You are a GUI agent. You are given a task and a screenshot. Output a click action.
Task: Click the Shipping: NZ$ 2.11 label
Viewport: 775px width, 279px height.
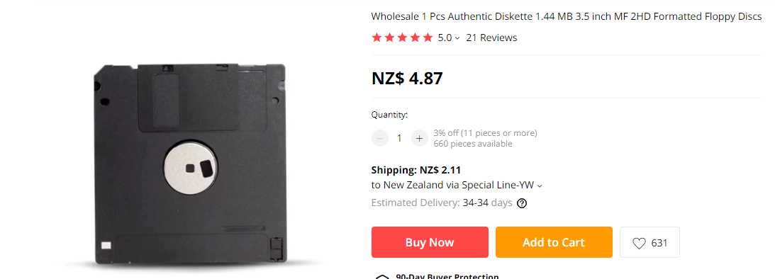[416, 171]
